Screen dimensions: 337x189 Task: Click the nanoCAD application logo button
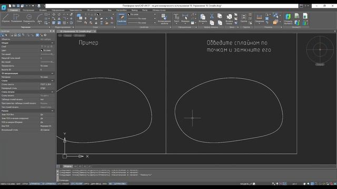coord(4,7)
